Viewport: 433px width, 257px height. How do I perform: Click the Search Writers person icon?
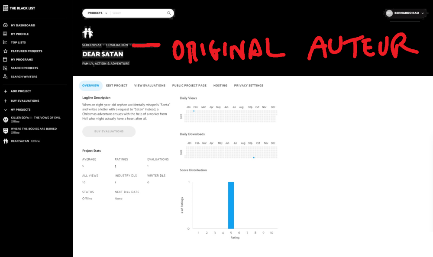coord(5,77)
